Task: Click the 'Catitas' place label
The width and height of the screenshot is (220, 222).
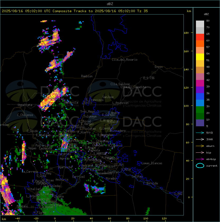Action: 137,176
